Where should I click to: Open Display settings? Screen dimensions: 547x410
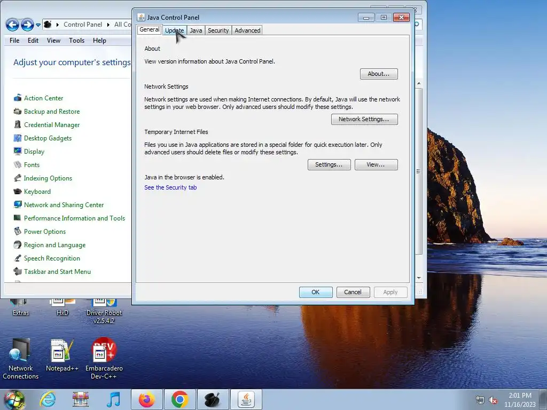[34, 151]
